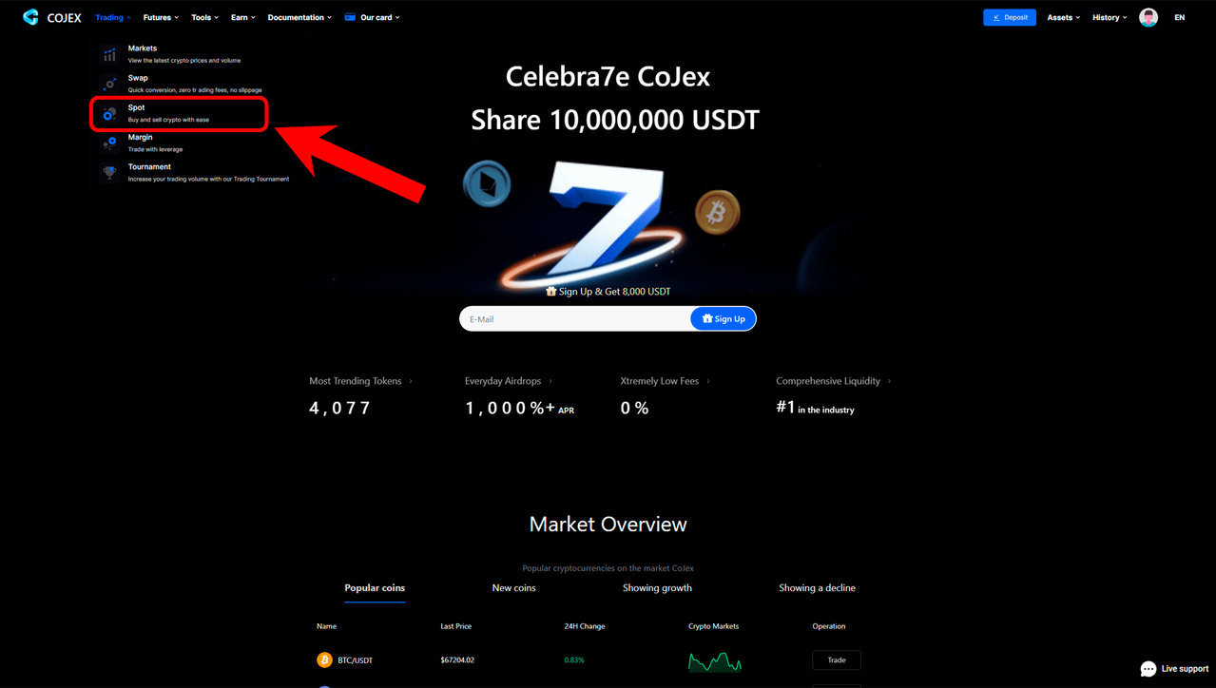Expand the Assets dropdown

pos(1063,17)
